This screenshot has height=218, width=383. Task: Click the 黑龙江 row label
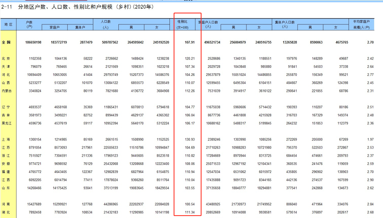[x=7, y=123]
